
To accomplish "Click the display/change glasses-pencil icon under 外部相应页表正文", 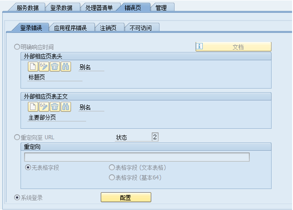I will [x=44, y=107].
